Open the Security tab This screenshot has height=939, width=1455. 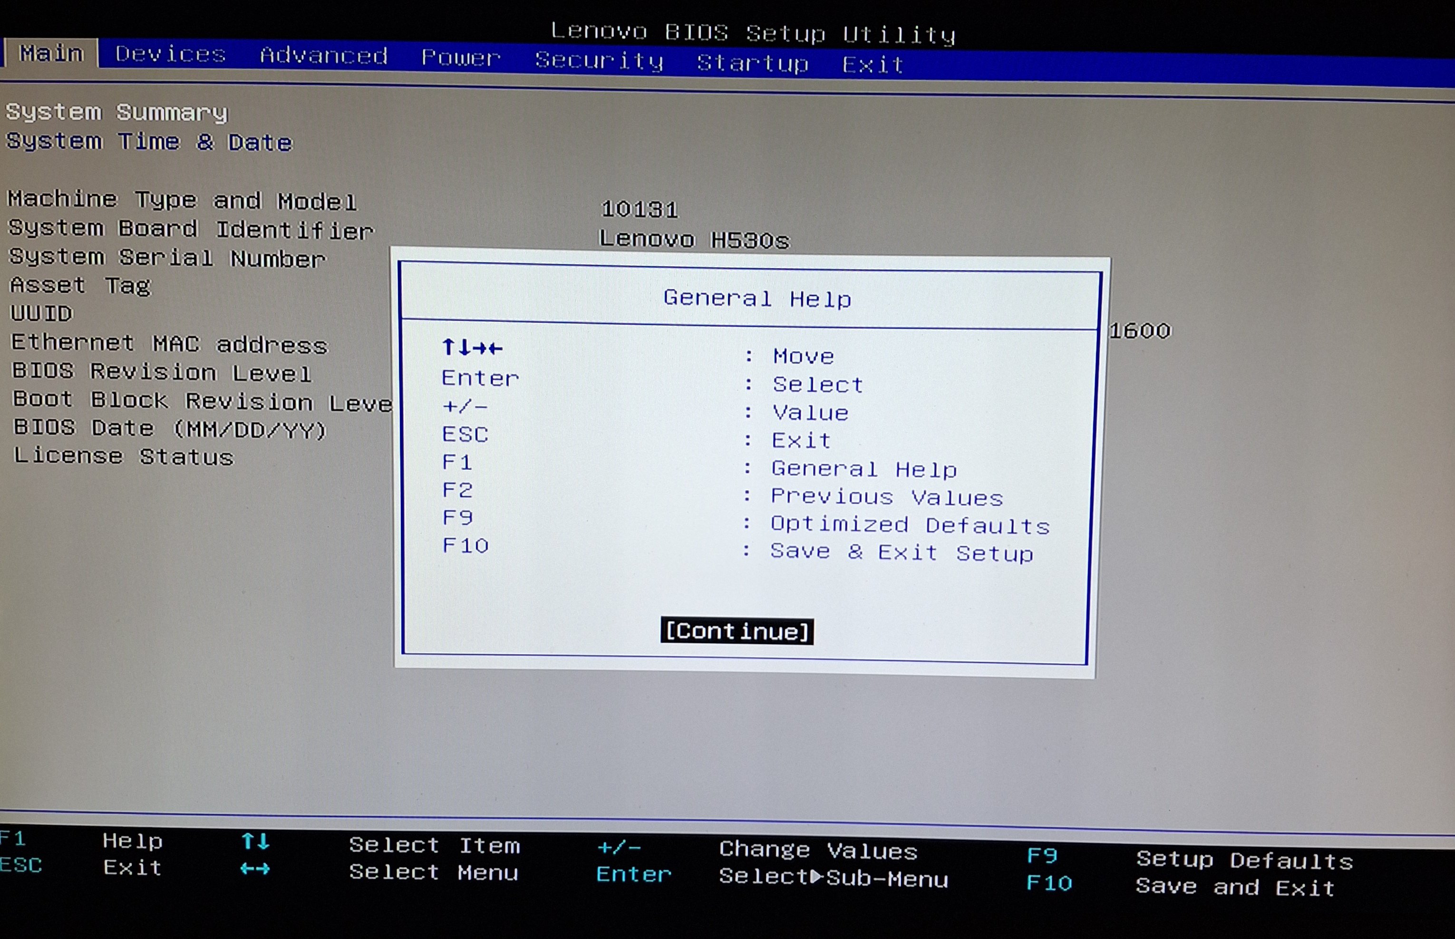click(x=599, y=61)
